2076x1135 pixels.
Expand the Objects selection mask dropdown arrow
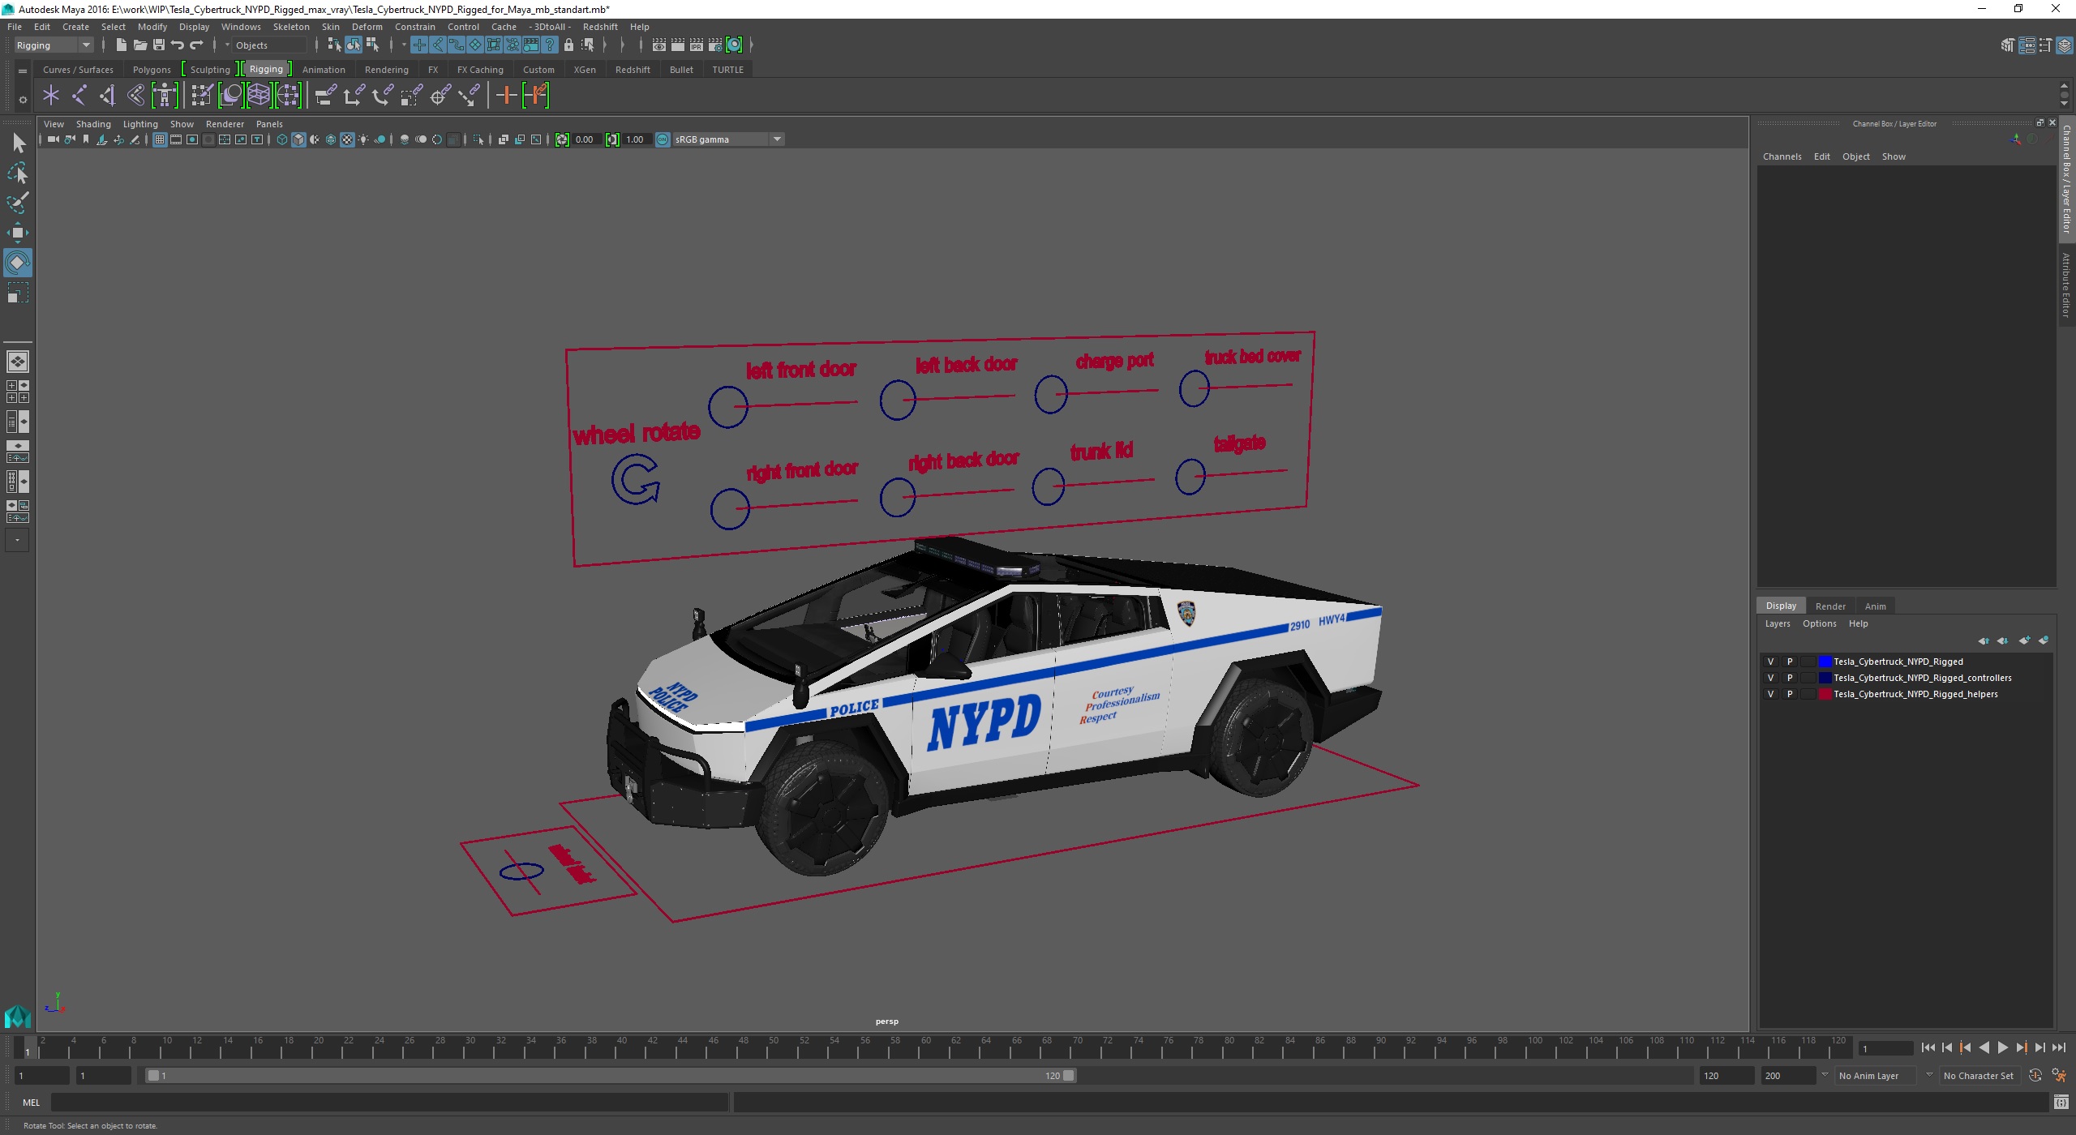pos(228,45)
